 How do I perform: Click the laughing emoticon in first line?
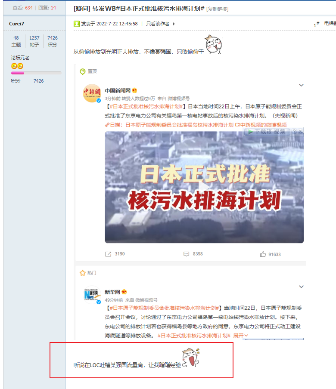click(214, 44)
